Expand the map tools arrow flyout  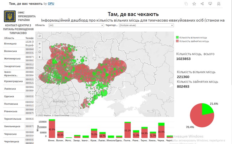pyautogui.click(x=40, y=57)
